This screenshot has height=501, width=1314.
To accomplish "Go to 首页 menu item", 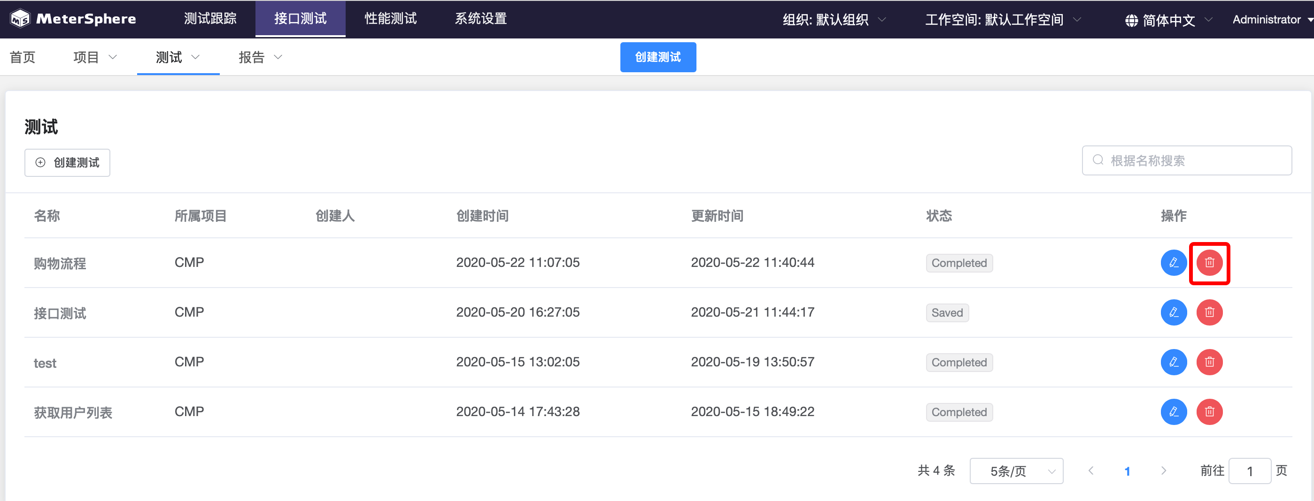I will click(23, 57).
